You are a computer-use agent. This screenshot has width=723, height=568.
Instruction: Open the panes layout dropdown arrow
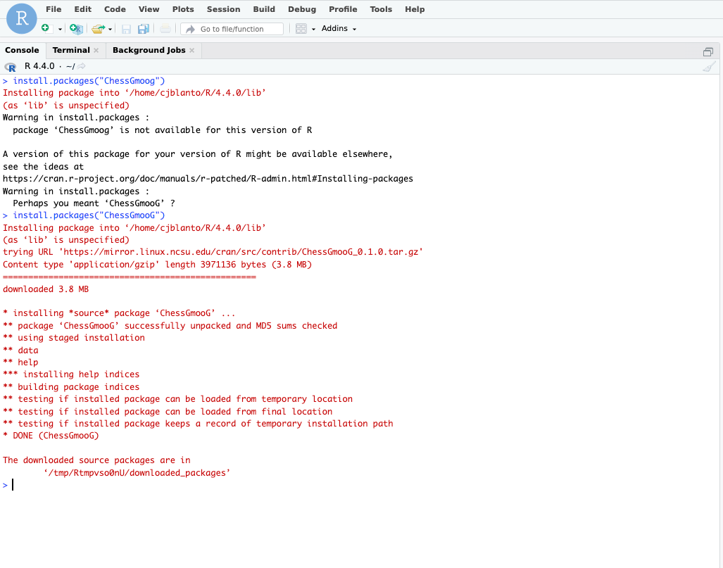(313, 29)
